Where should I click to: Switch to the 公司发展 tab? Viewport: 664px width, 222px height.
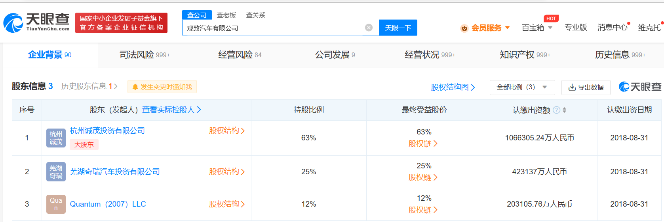tap(335, 55)
